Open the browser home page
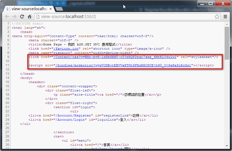This screenshot has width=232, height=151. tap(30, 17)
